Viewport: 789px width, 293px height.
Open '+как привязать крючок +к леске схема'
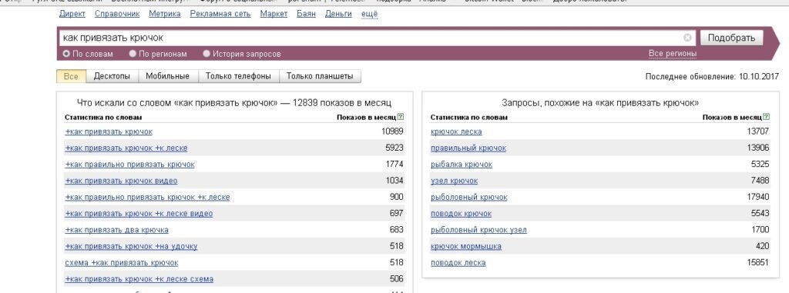tap(139, 279)
